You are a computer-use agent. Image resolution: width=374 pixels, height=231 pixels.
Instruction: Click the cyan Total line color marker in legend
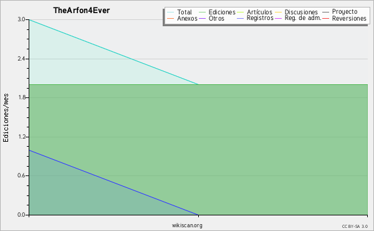pyautogui.click(x=171, y=12)
